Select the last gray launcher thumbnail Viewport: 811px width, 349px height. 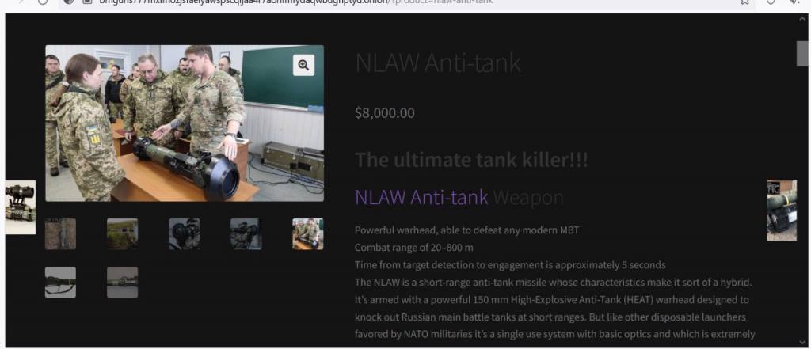(123, 283)
